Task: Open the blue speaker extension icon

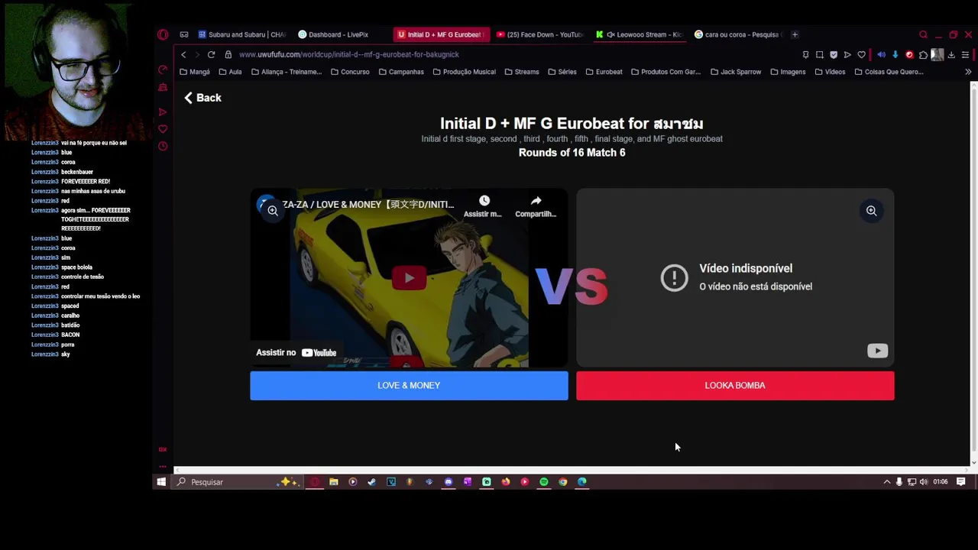Action: click(881, 54)
